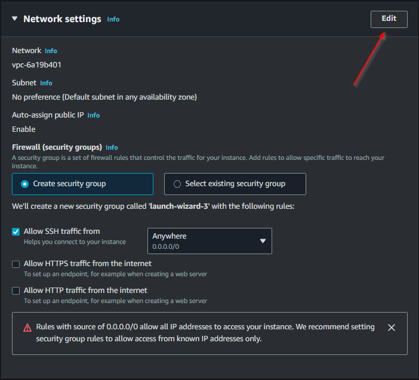Click the Network settings heading text

point(62,19)
